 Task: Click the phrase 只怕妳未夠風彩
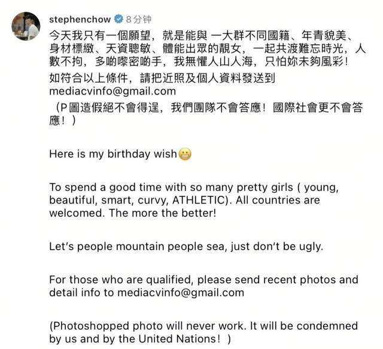(306, 62)
